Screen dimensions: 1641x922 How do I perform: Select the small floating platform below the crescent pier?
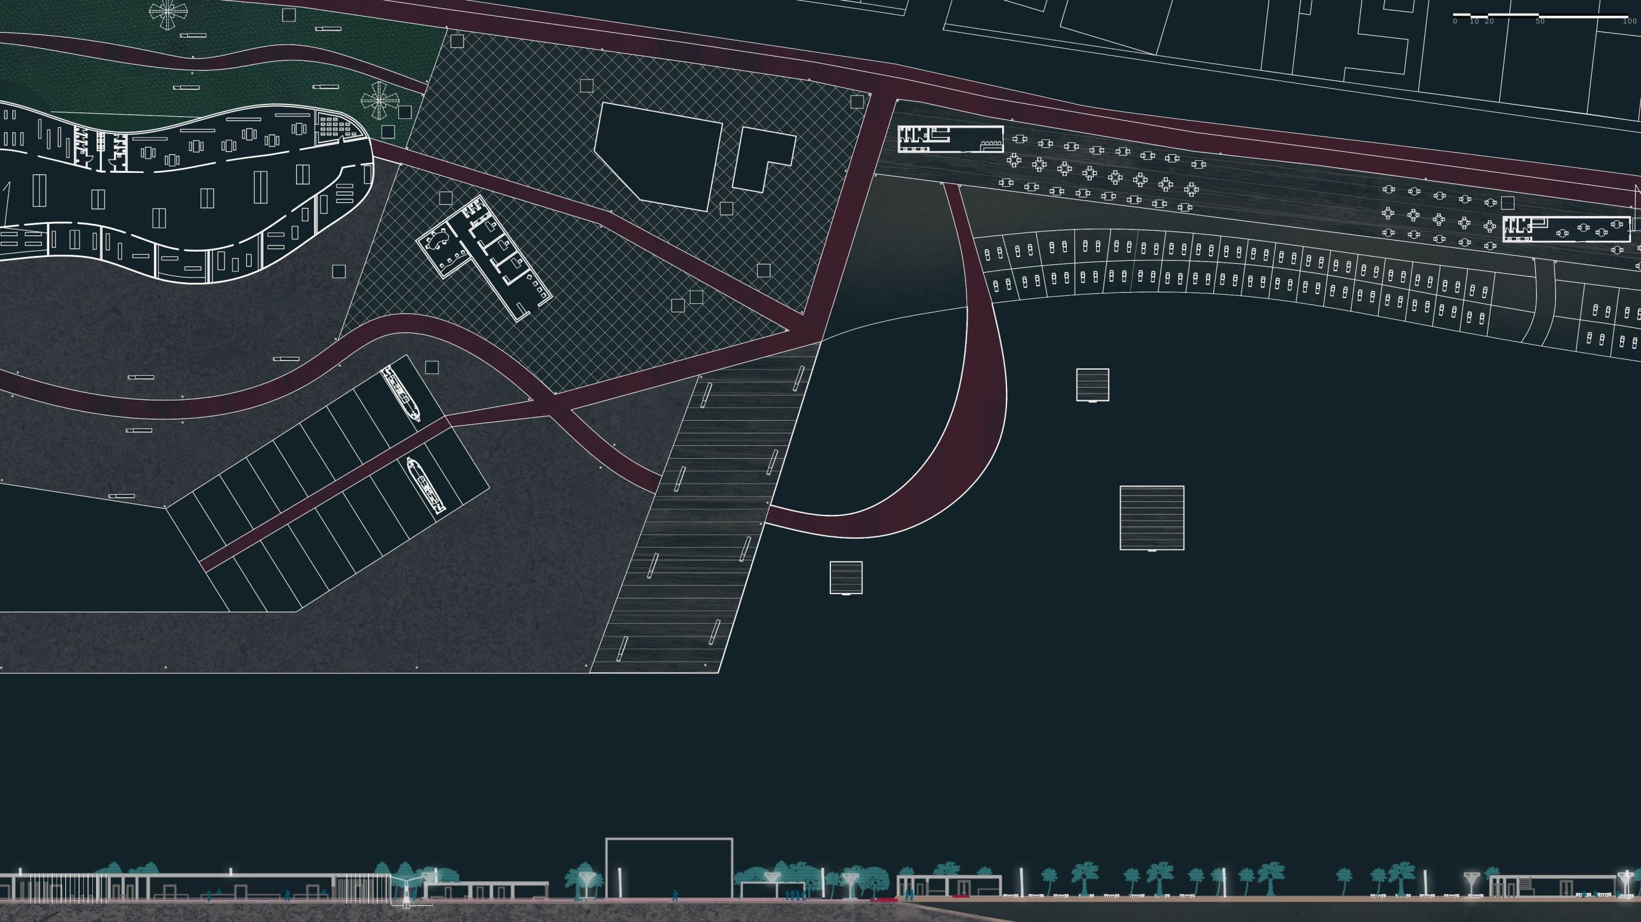tap(846, 578)
